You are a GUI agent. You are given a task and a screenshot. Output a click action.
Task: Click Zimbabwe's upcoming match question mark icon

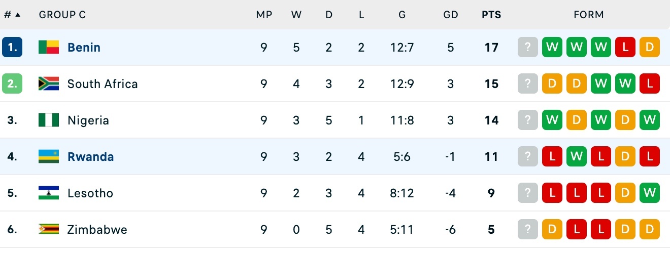(x=528, y=230)
